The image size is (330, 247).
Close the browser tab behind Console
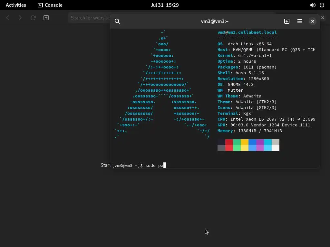323,18
